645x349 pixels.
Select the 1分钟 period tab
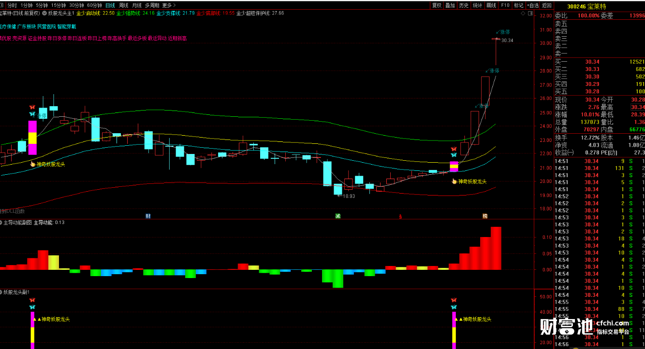(27, 5)
